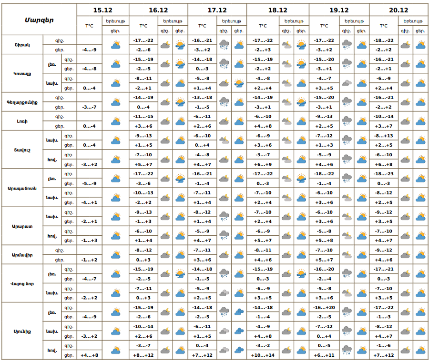This screenshot has height=362, width=429.
Task: Select Արագածոտն նախ. 16.12 daytime icon
Action: 180,198
